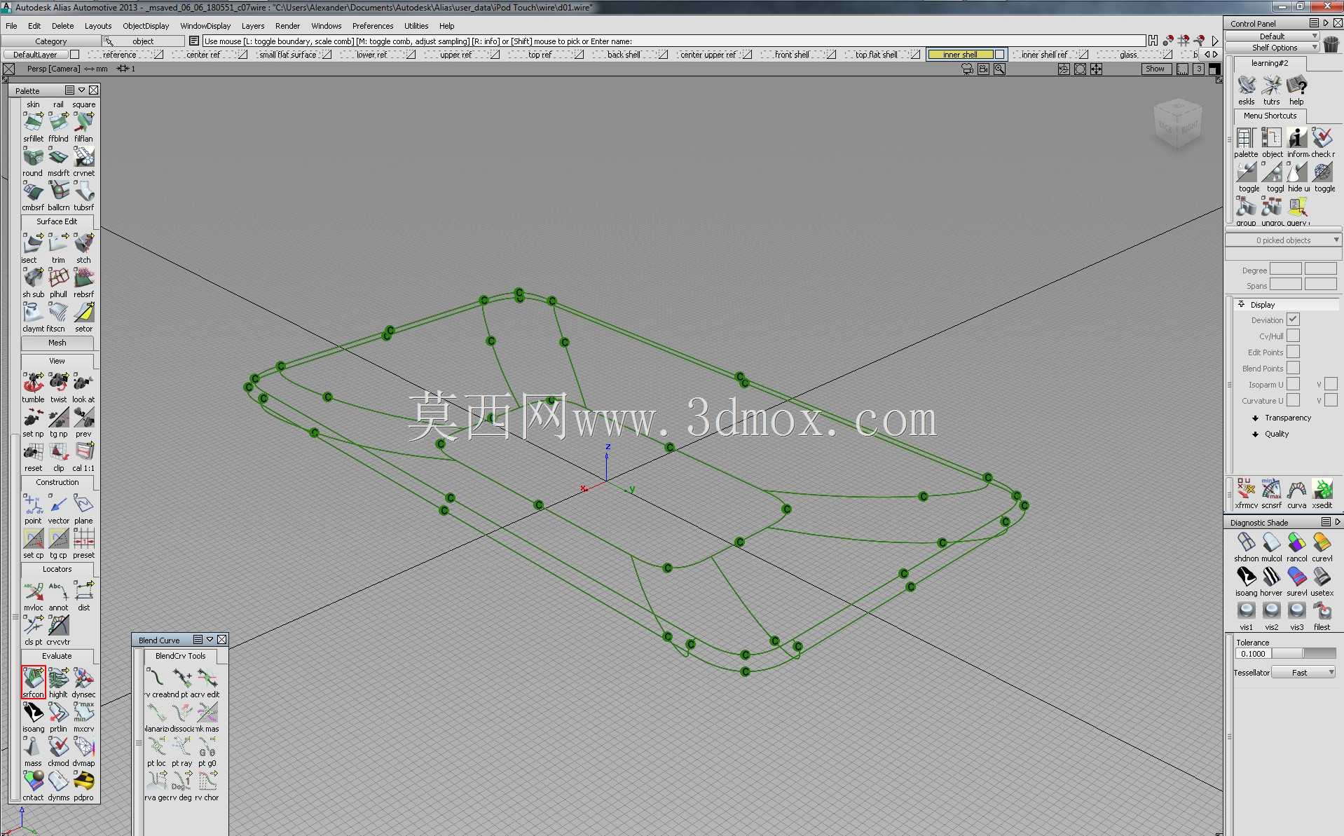This screenshot has width=1344, height=836.
Task: Collapse the Display section
Action: pyautogui.click(x=1241, y=304)
